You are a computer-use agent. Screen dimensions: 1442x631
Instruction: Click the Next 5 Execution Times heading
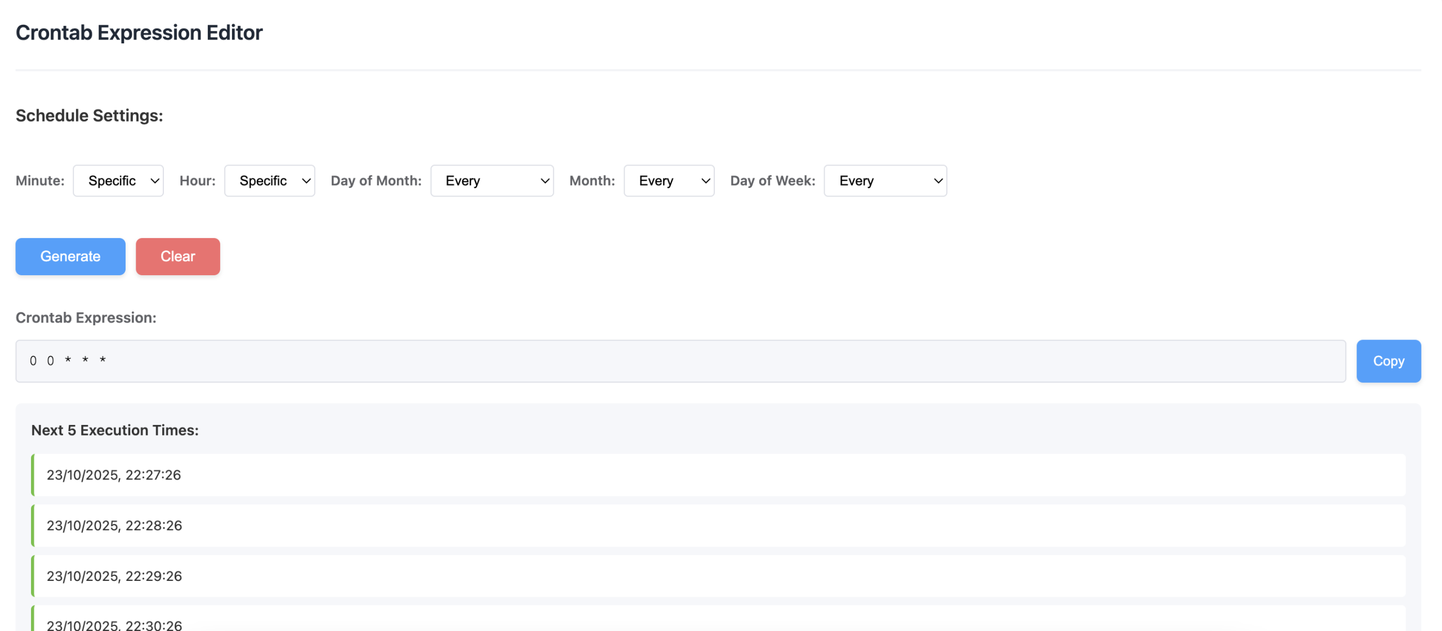115,430
